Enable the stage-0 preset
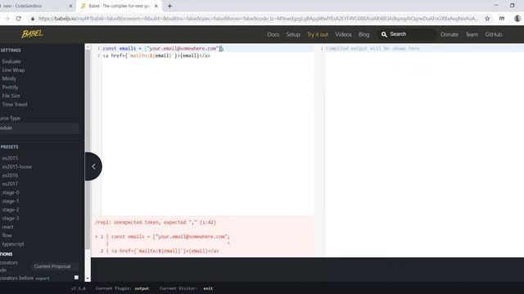 click(11, 193)
